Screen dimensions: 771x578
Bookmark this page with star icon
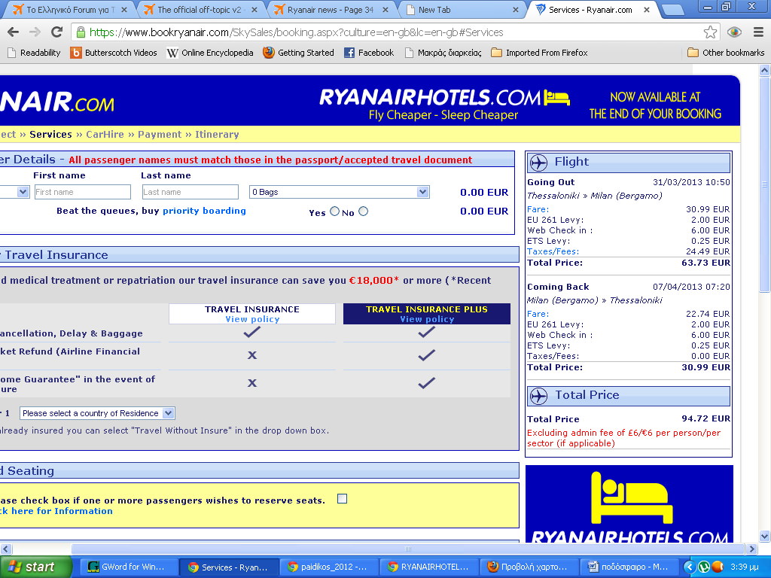[710, 32]
